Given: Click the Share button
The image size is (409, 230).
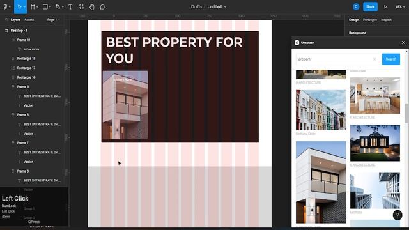Looking at the screenshot, I should [x=370, y=7].
